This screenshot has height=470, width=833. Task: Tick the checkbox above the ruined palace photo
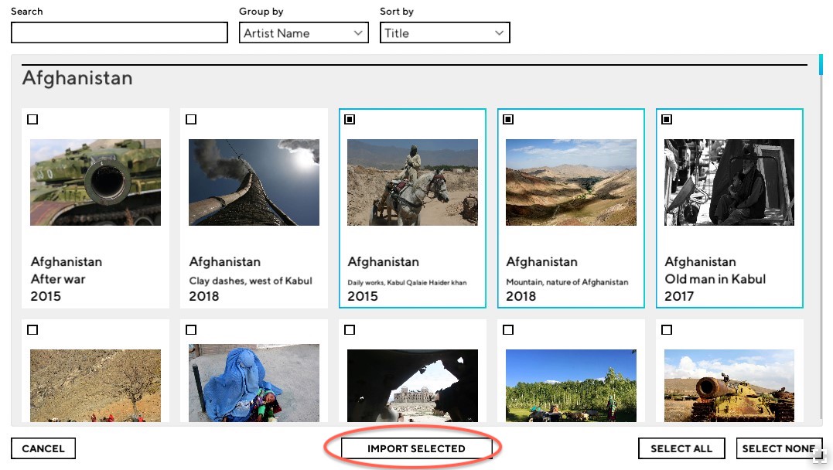coord(350,330)
